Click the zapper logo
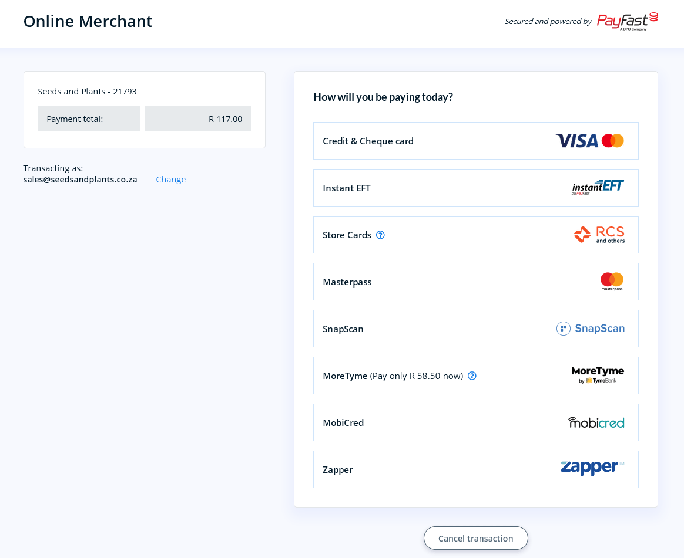Screen dimensions: 684x558 (592, 468)
